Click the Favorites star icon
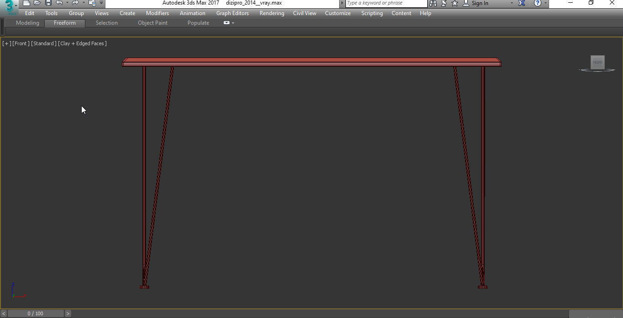The height and width of the screenshot is (318, 623). 455,3
